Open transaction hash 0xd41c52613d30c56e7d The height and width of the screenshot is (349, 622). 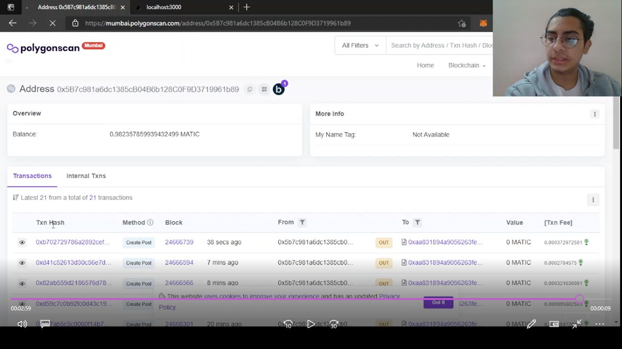point(73,263)
